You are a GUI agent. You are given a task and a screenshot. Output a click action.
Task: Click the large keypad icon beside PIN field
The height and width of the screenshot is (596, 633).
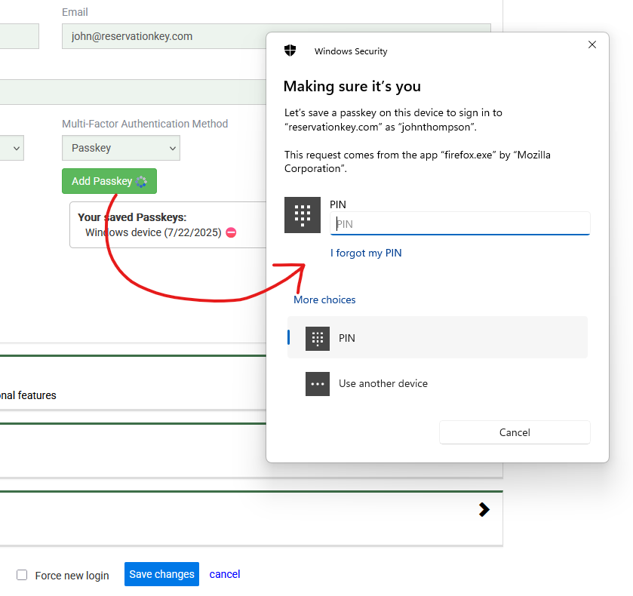point(303,215)
